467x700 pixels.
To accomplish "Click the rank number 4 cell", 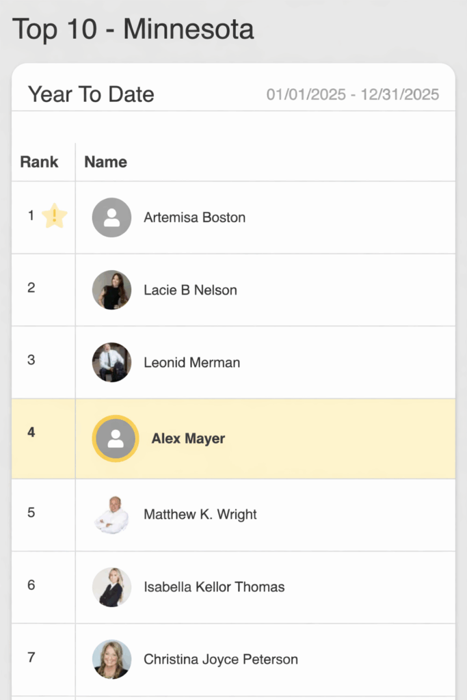I will coord(31,432).
